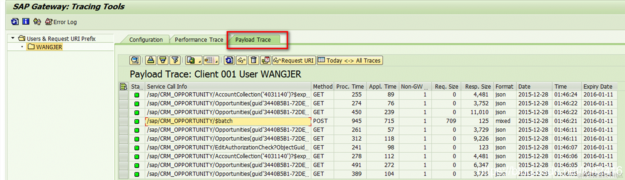Open the Payload Trace tab
This screenshot has height=180, width=625.
[253, 40]
